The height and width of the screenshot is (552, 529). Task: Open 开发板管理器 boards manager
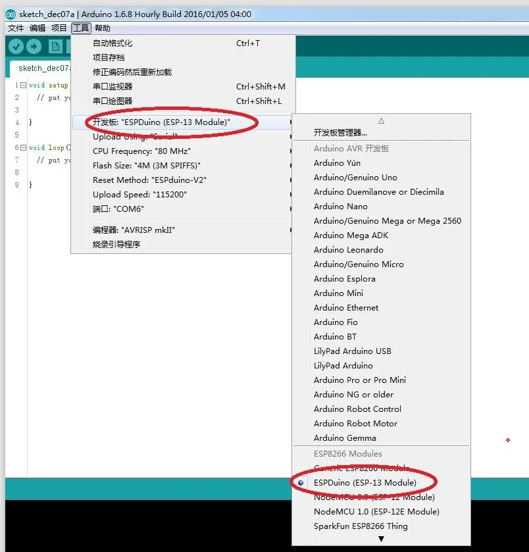pyautogui.click(x=382, y=133)
